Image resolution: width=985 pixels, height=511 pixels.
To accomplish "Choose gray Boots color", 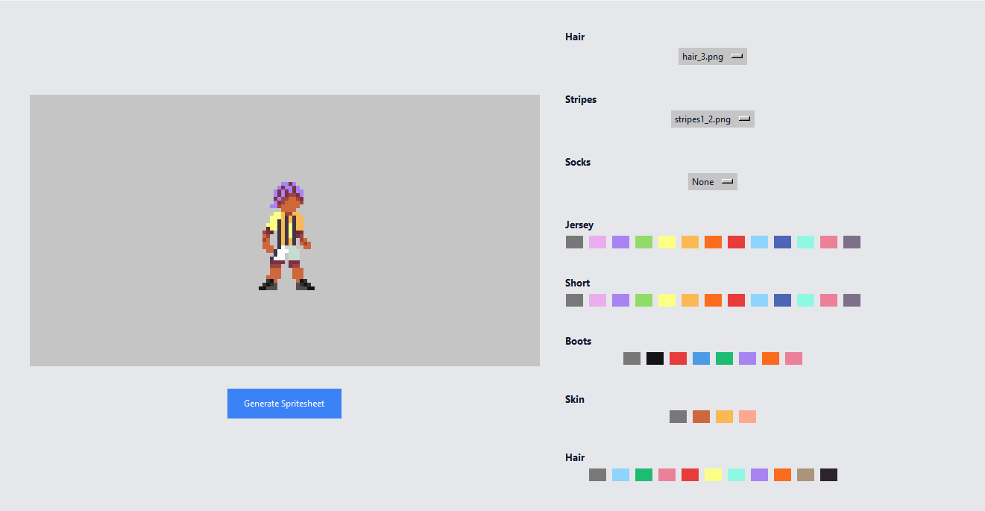I will point(632,359).
